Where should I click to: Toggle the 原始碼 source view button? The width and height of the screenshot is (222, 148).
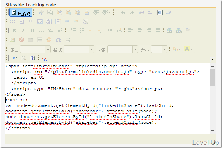tap(21, 12)
